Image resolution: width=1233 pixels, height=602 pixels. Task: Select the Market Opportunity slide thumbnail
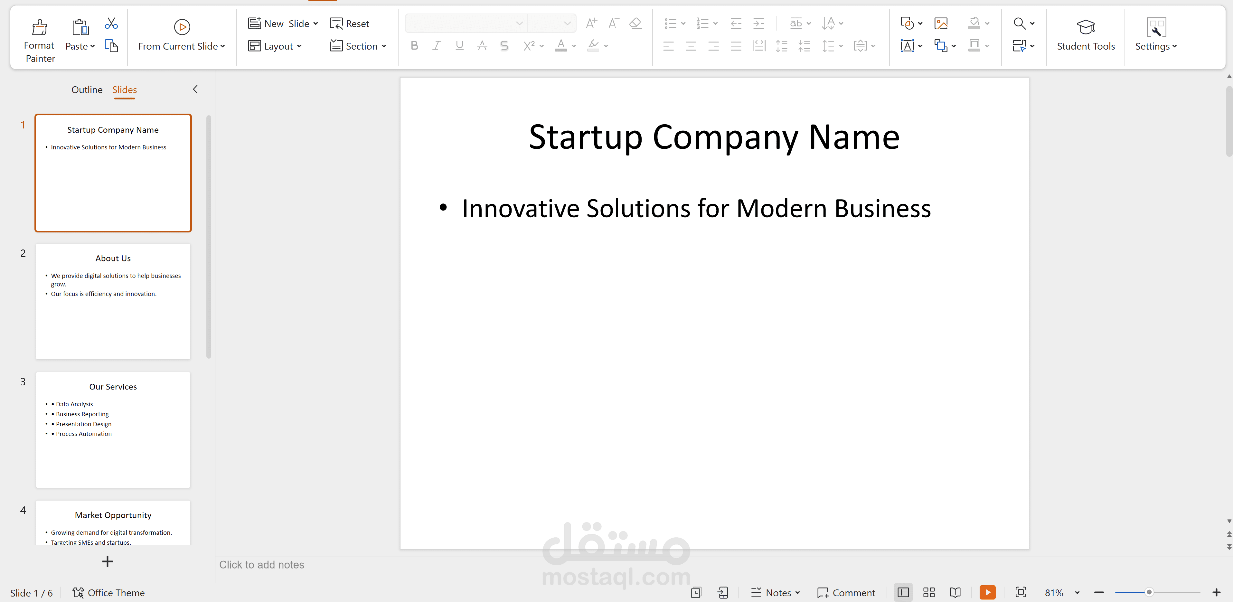click(113, 522)
